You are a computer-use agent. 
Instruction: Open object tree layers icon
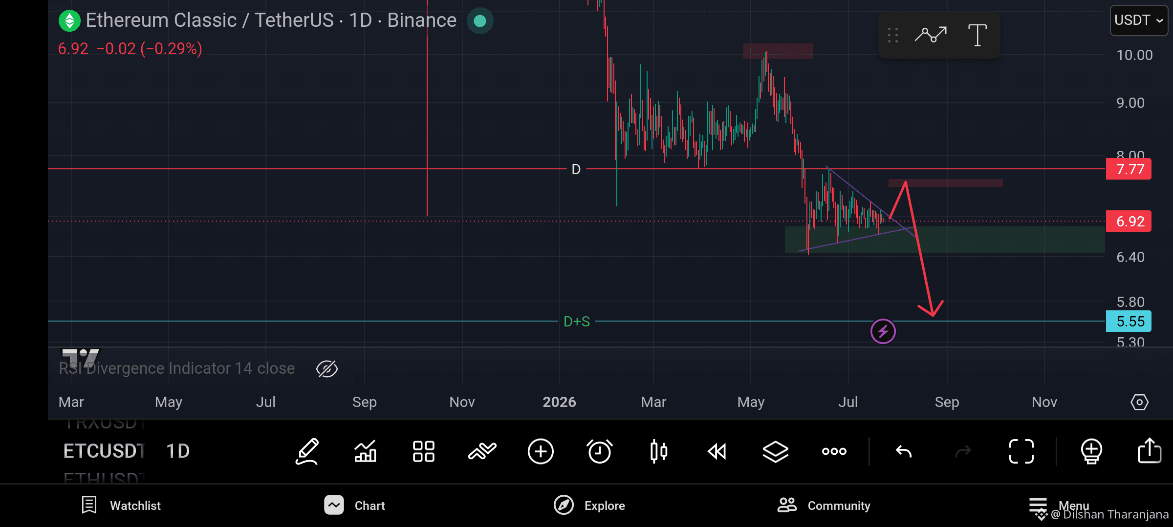pyautogui.click(x=776, y=451)
